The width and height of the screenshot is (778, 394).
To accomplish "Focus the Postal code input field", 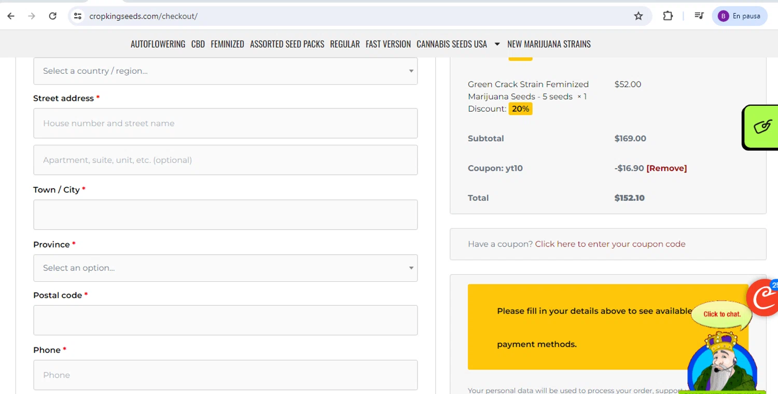I will click(x=226, y=320).
